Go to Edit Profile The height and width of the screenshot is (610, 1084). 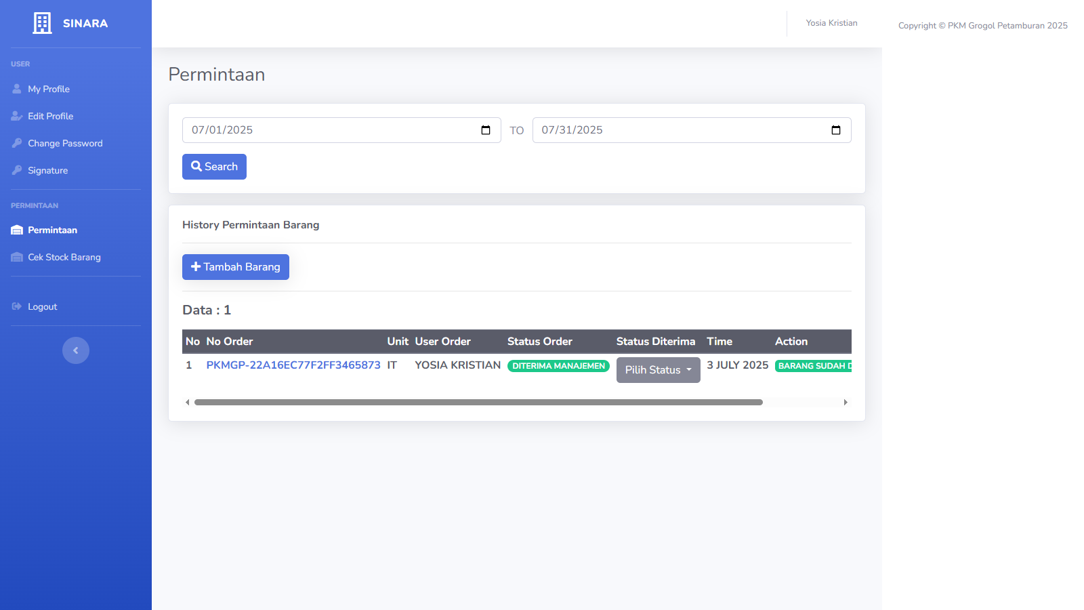(50, 116)
